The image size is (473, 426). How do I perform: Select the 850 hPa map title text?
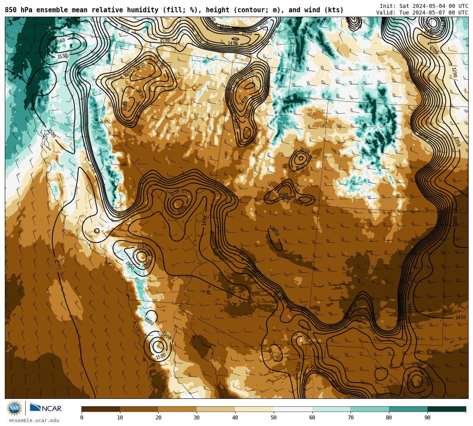tap(174, 10)
